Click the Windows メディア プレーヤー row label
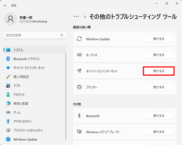Viewport: 182px width, 145px height. pyautogui.click(x=103, y=132)
